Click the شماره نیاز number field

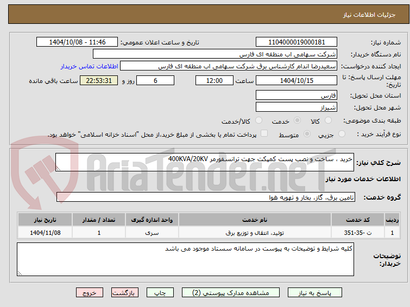coord(297,42)
